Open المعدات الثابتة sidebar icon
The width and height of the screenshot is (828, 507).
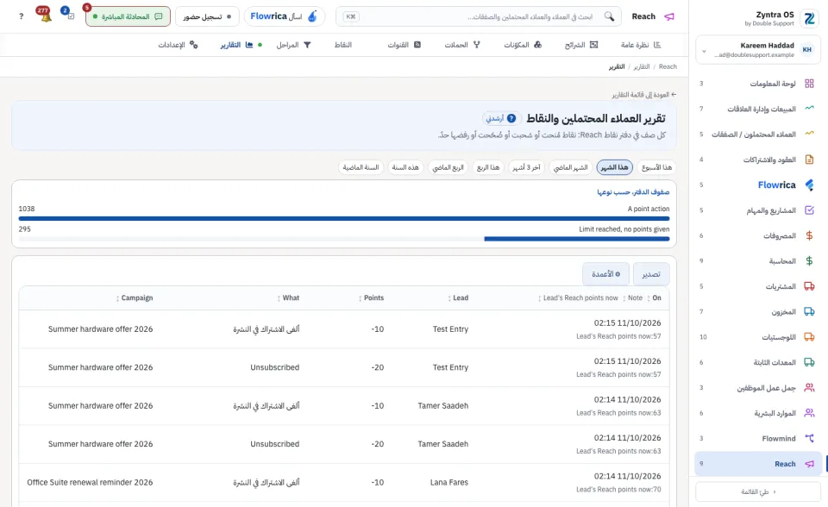click(809, 362)
